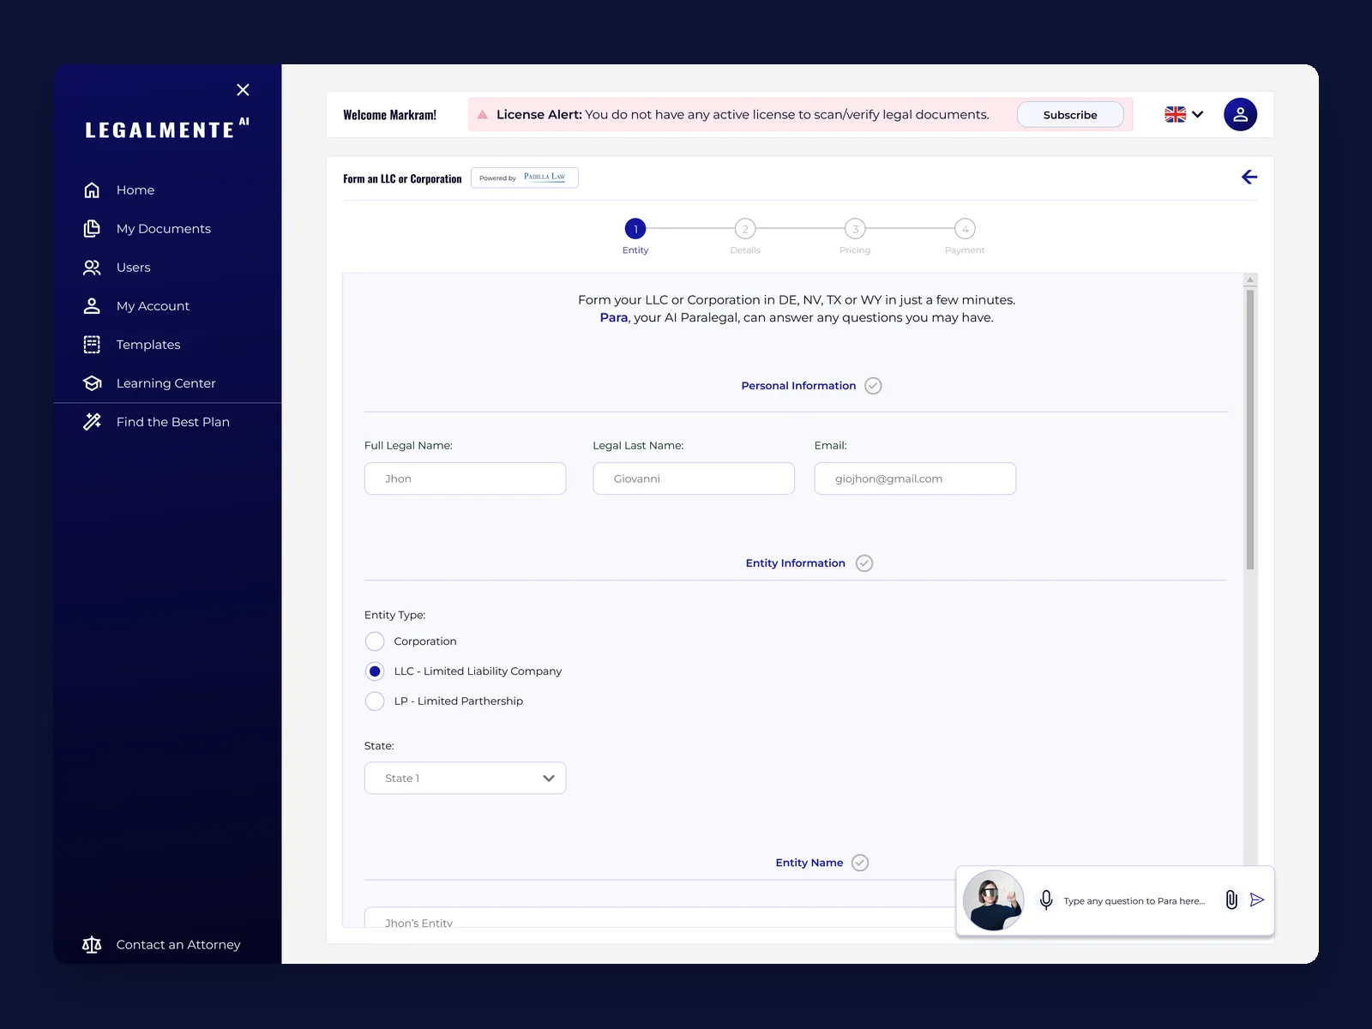Click the Templates icon in sidebar
The width and height of the screenshot is (1372, 1029).
pos(92,344)
